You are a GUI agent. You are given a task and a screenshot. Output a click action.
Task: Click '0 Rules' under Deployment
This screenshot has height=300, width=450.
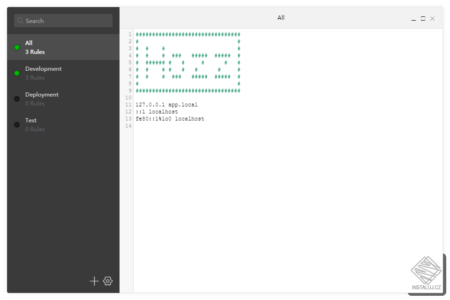(35, 103)
